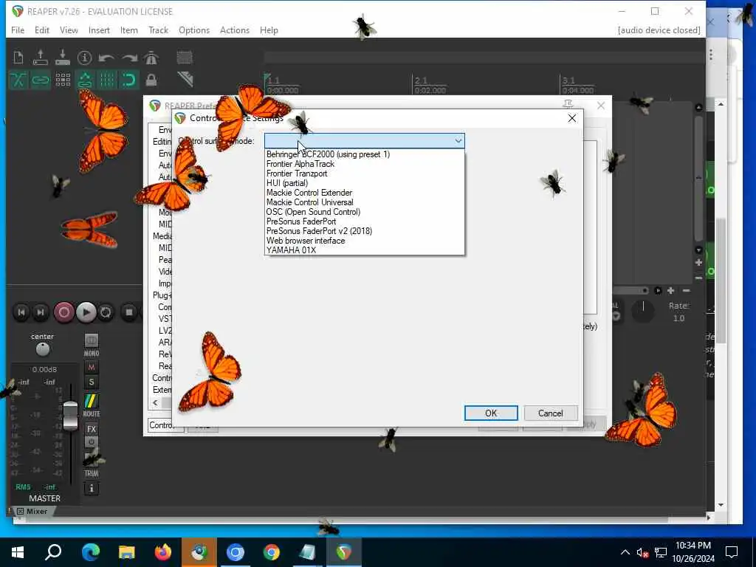Viewport: 756px width, 567px height.
Task: Click the [audio device closed] status text
Action: 659,30
